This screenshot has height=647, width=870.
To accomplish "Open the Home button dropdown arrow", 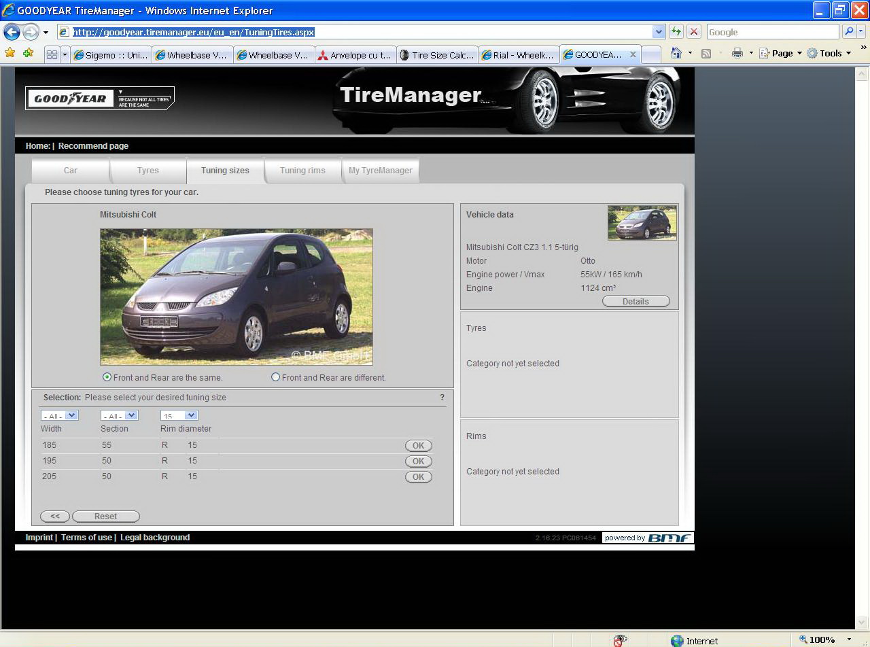I will click(x=690, y=53).
